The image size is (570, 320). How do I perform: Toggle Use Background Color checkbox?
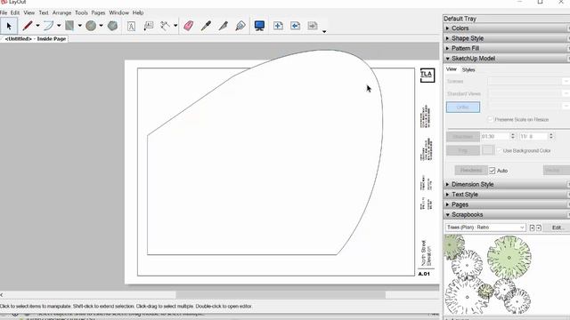pyautogui.click(x=499, y=150)
